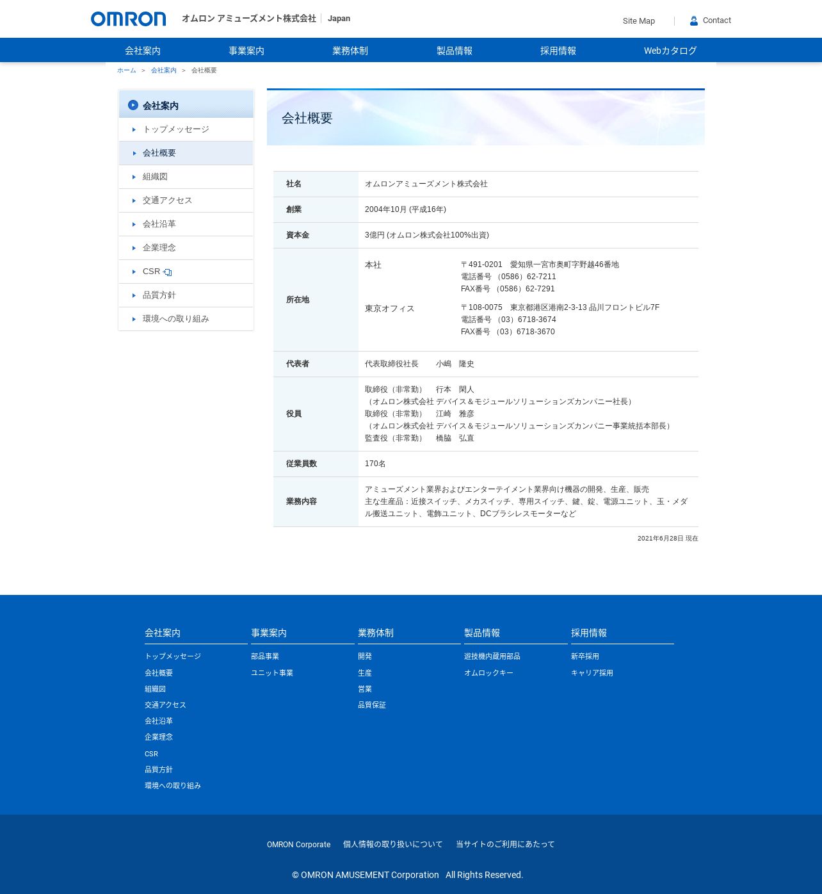822x894 pixels.
Task: Open Webカタログ in the top navigation bar
Action: point(670,51)
